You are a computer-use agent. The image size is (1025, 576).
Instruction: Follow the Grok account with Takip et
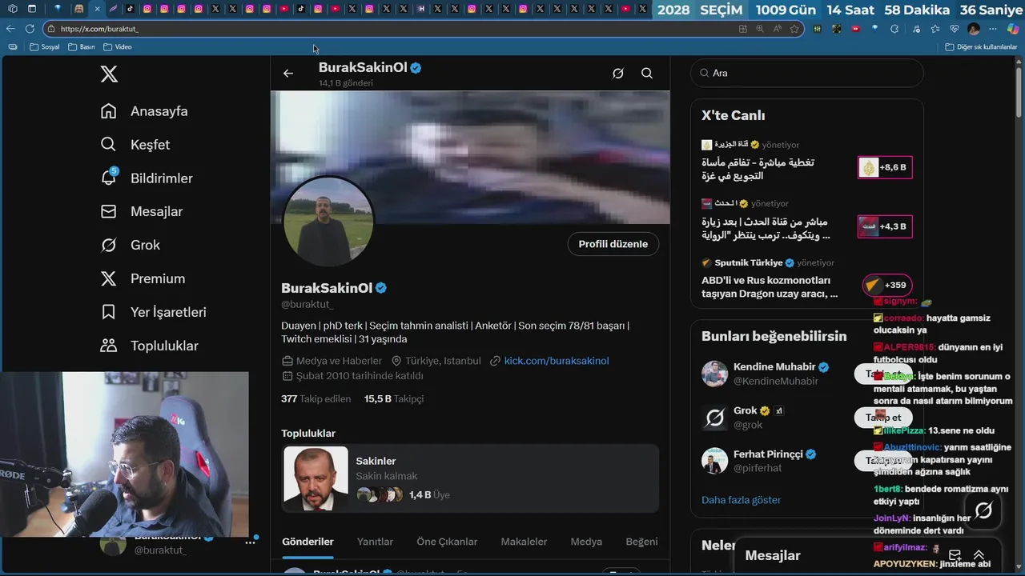pos(882,417)
